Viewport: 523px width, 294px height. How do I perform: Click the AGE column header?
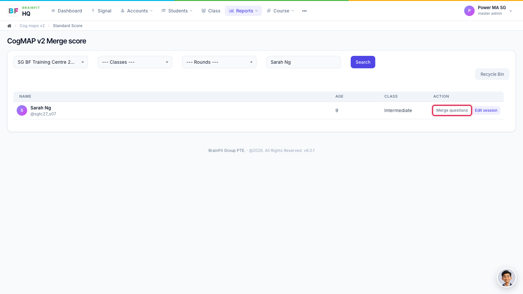point(339,96)
